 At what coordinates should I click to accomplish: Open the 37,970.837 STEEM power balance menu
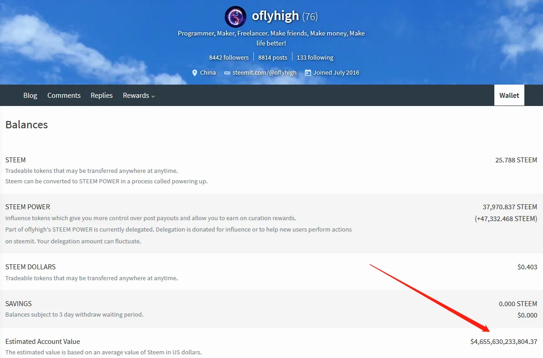510,207
